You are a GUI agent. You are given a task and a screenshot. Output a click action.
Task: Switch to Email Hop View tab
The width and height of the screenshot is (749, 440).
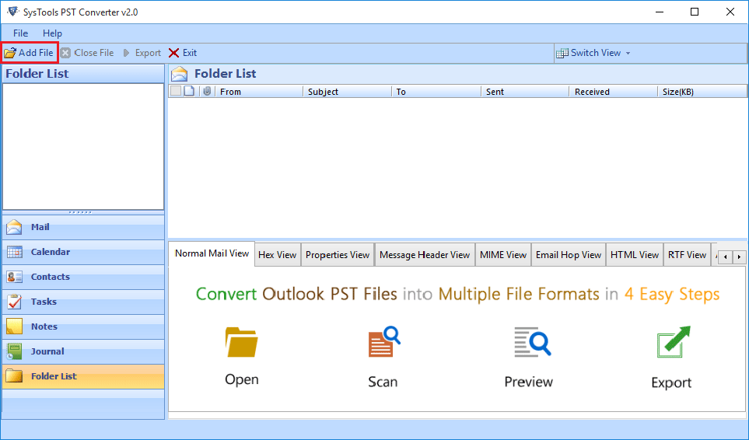[569, 255]
